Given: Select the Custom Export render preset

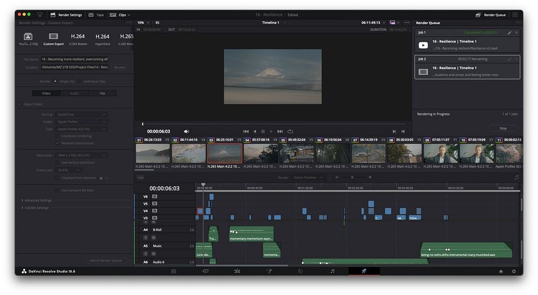Looking at the screenshot, I should (x=53, y=37).
